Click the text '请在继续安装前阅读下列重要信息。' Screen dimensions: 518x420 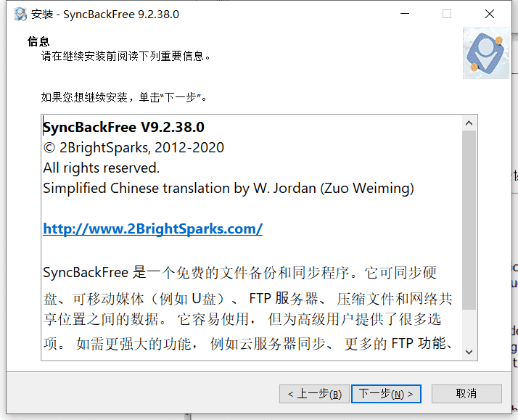(126, 56)
